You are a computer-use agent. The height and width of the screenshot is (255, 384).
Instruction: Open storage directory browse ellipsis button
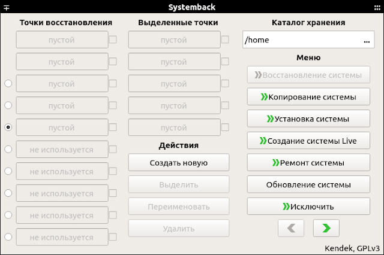[367, 40]
